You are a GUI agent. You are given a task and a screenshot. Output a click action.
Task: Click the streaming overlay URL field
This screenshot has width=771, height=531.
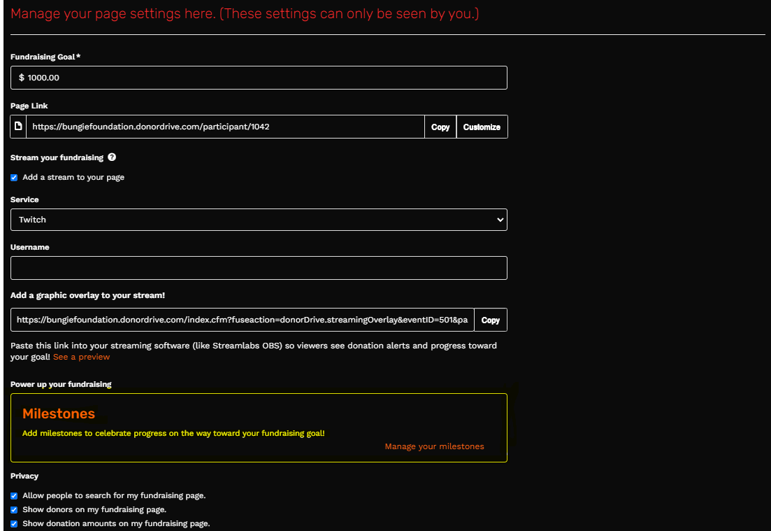(x=242, y=320)
